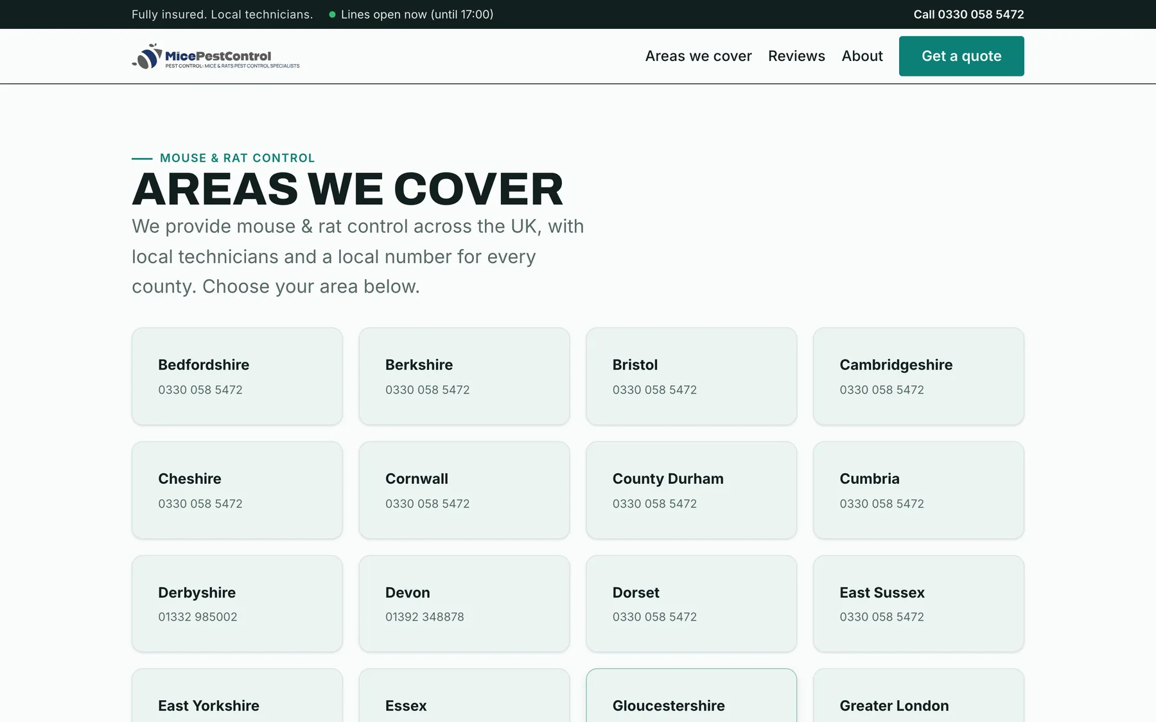Image resolution: width=1156 pixels, height=722 pixels.
Task: Click the green lines-open status dot
Action: click(332, 15)
